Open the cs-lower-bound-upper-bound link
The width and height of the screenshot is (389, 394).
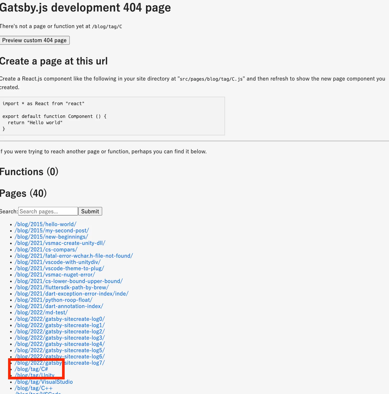[x=69, y=281]
